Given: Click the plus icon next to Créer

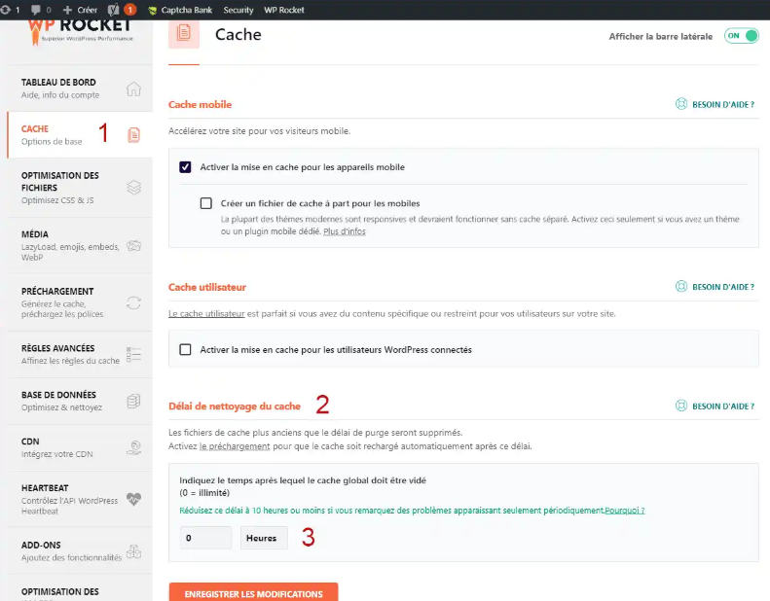Looking at the screenshot, I should click(67, 10).
